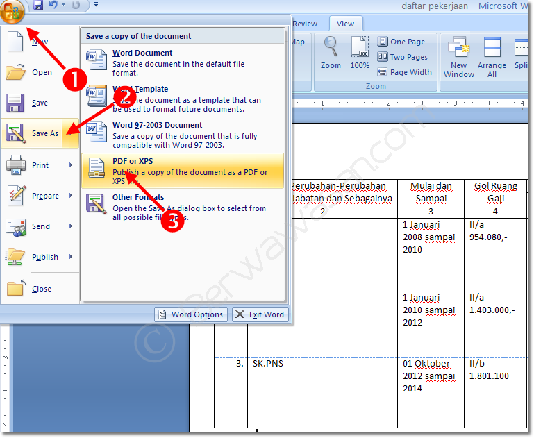Click the Prepare checklist icon

tap(17, 196)
